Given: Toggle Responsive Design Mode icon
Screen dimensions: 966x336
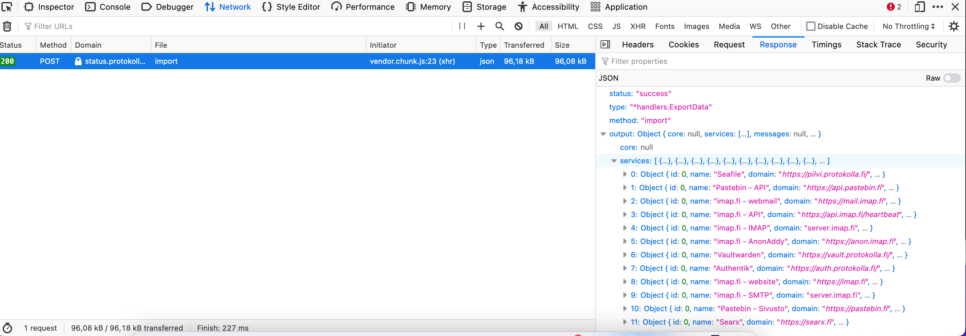Looking at the screenshot, I should (x=920, y=7).
